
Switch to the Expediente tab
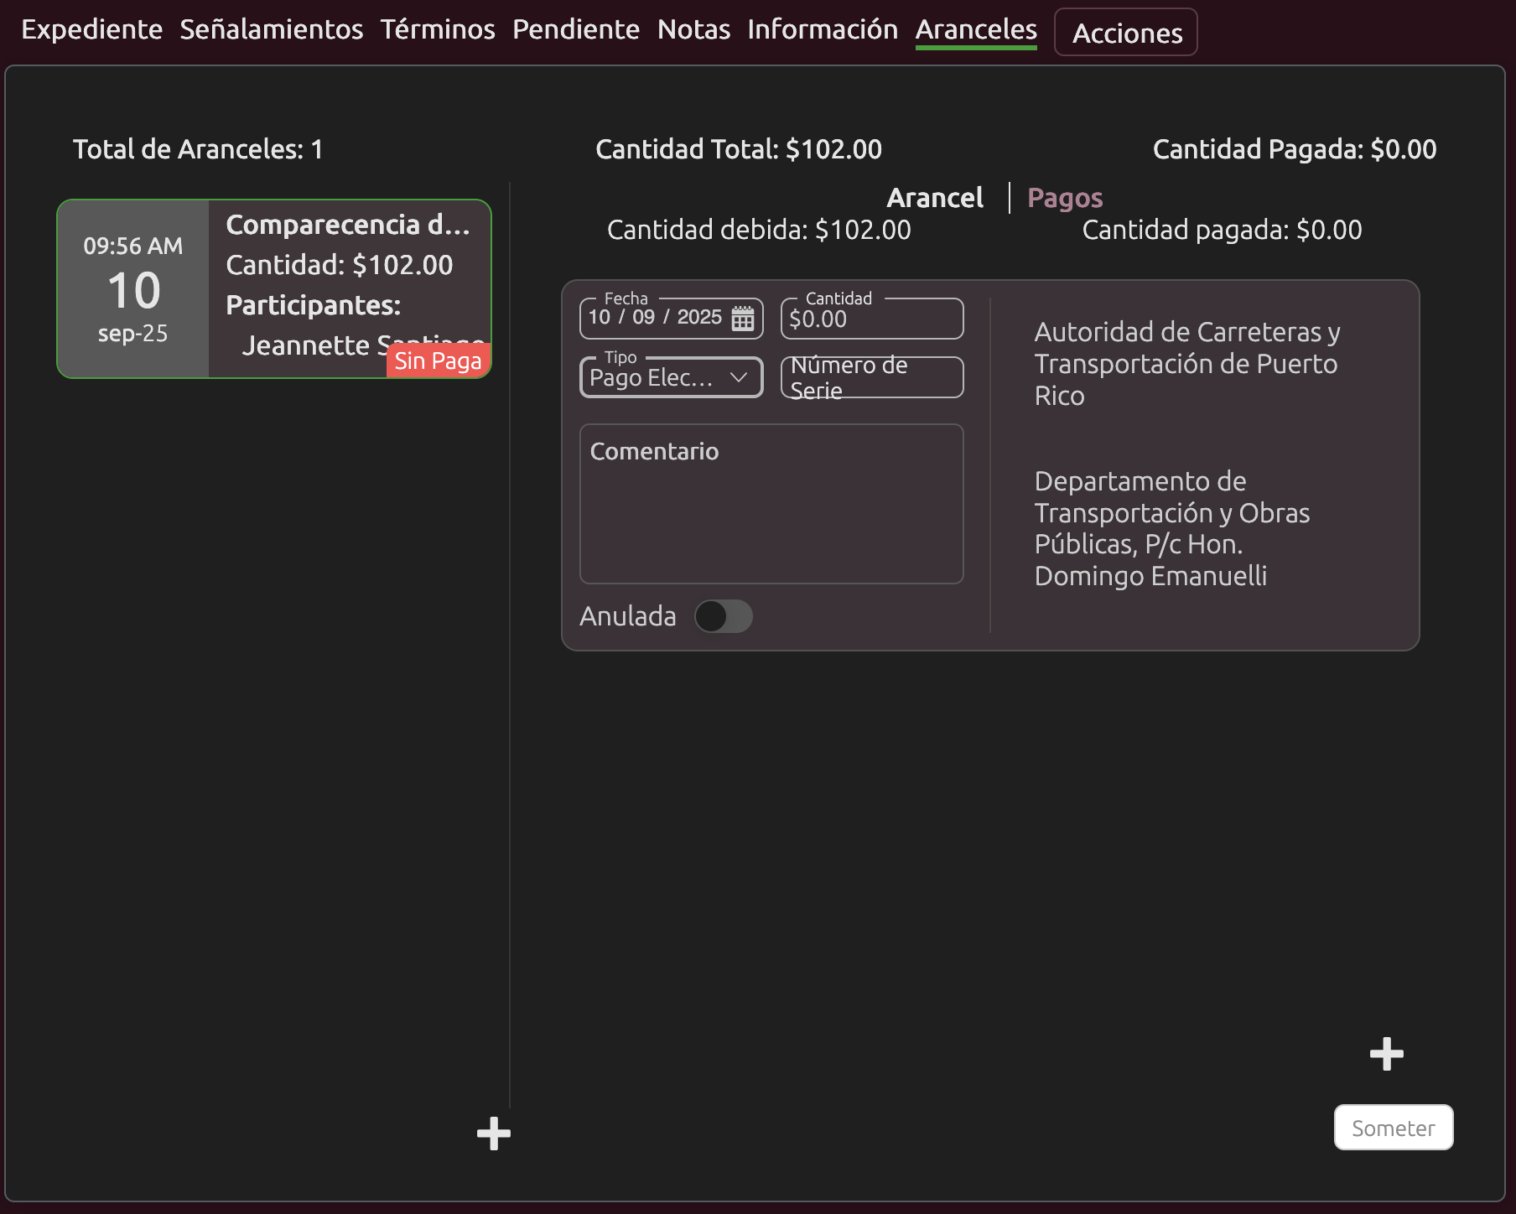pos(91,29)
